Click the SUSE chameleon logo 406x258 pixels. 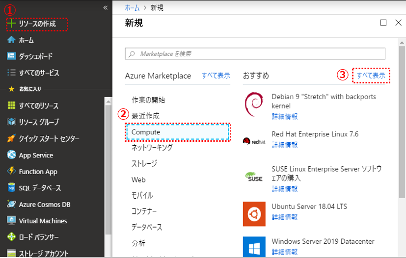(x=254, y=177)
